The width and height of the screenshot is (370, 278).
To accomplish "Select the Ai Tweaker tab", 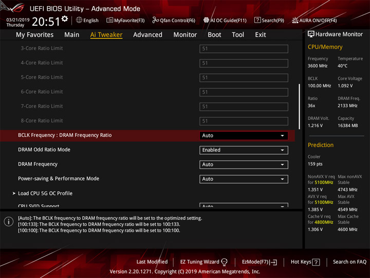I will tap(106, 35).
